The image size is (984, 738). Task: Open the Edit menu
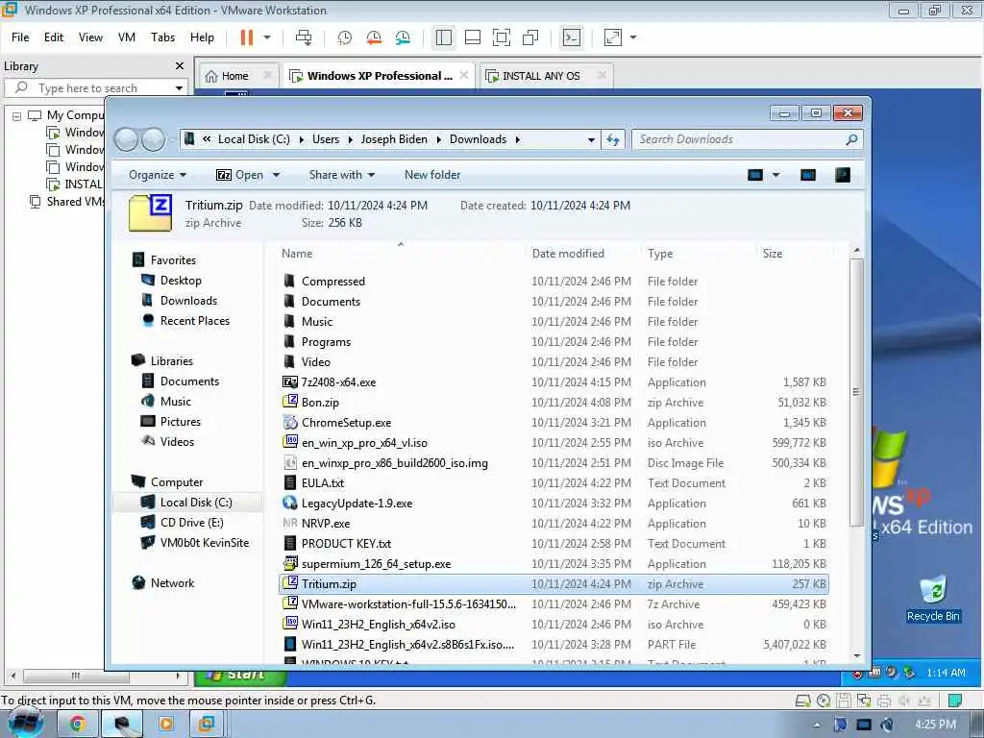54,37
